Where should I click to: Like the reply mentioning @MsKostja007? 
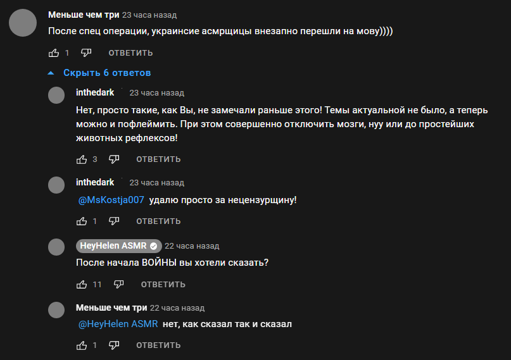(x=82, y=221)
